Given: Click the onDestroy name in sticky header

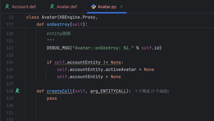Looking at the screenshot, I should pos(58,25).
